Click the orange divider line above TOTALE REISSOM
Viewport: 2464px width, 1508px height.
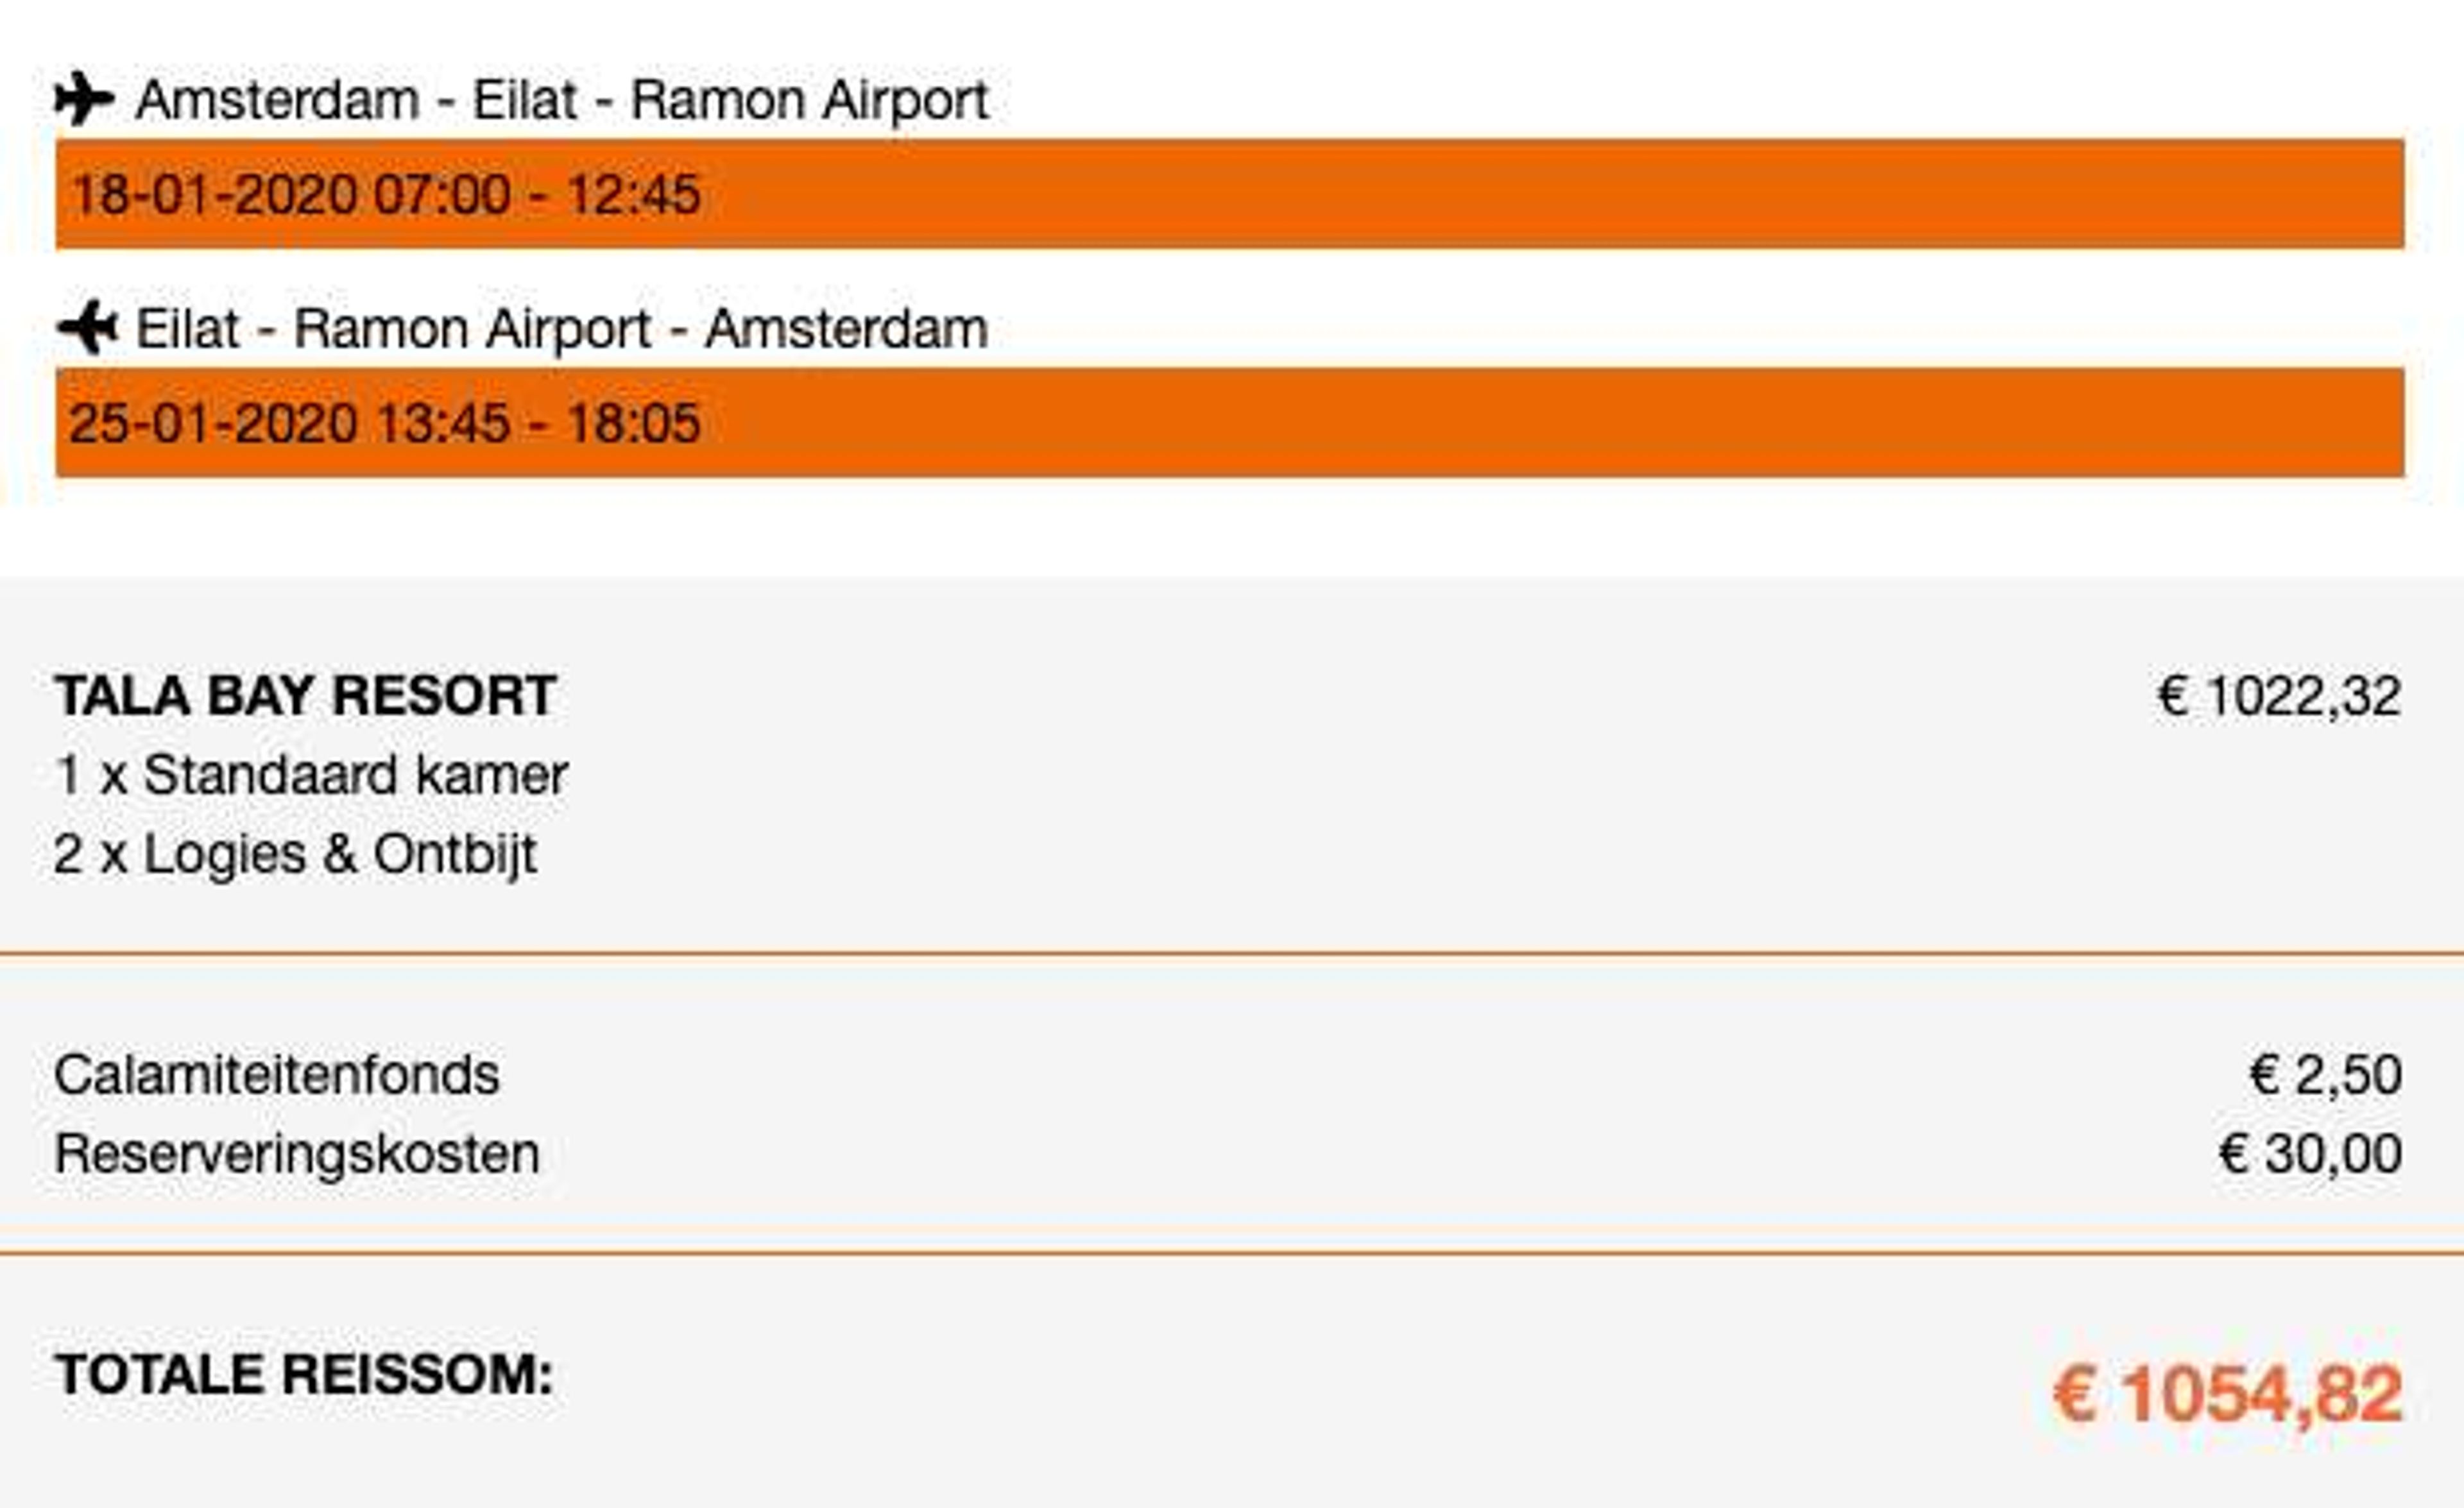coord(1232,1252)
